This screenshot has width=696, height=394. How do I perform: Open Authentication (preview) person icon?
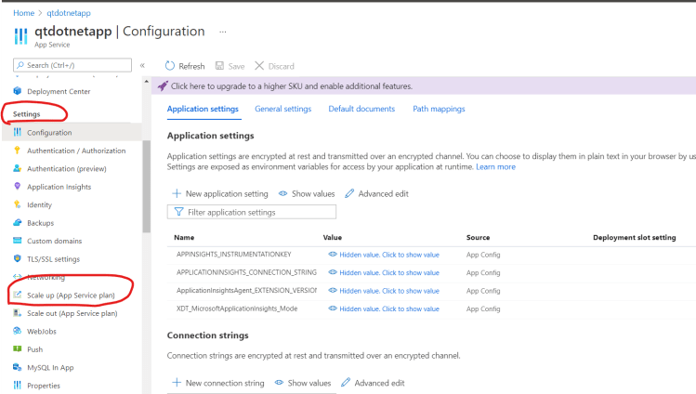coord(18,168)
